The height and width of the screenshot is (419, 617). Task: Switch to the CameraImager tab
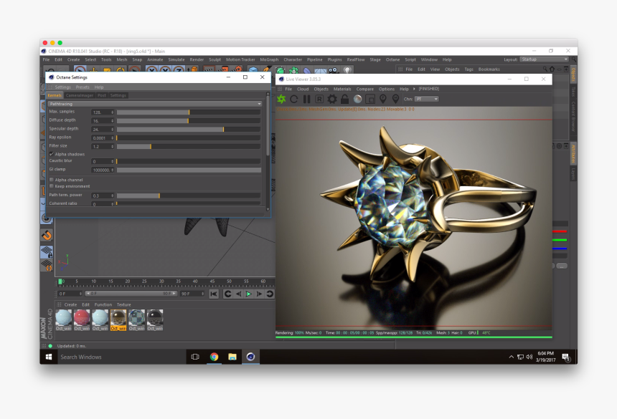coord(79,95)
